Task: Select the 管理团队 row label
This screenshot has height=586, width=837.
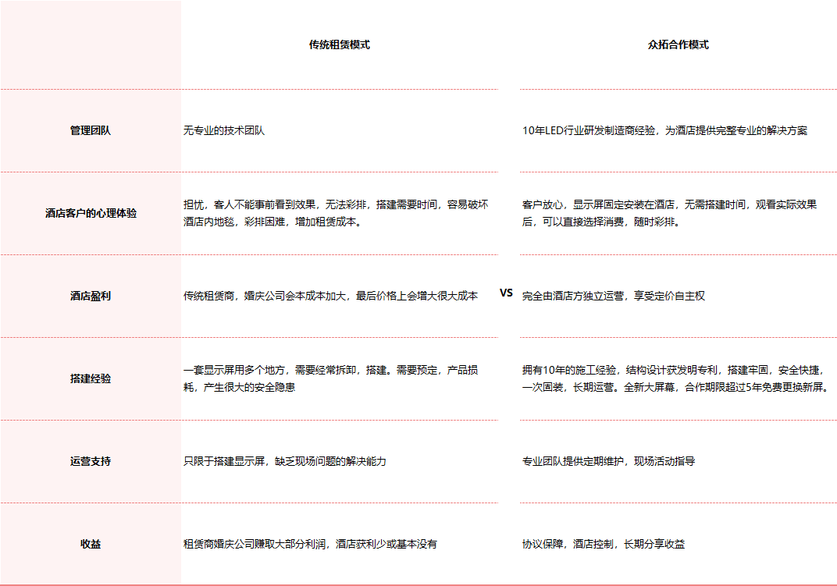Action: tap(91, 131)
